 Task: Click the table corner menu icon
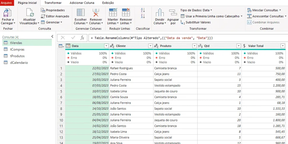click(x=61, y=46)
